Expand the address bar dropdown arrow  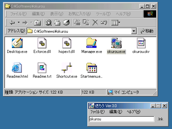pos(134,31)
